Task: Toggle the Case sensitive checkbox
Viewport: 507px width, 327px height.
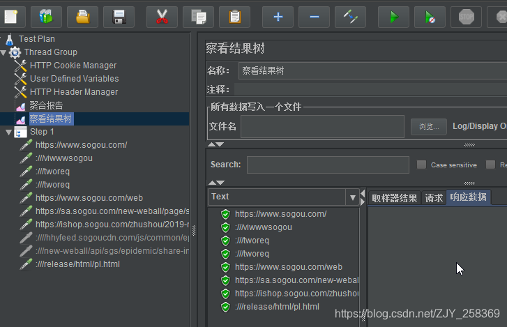Action: [421, 165]
